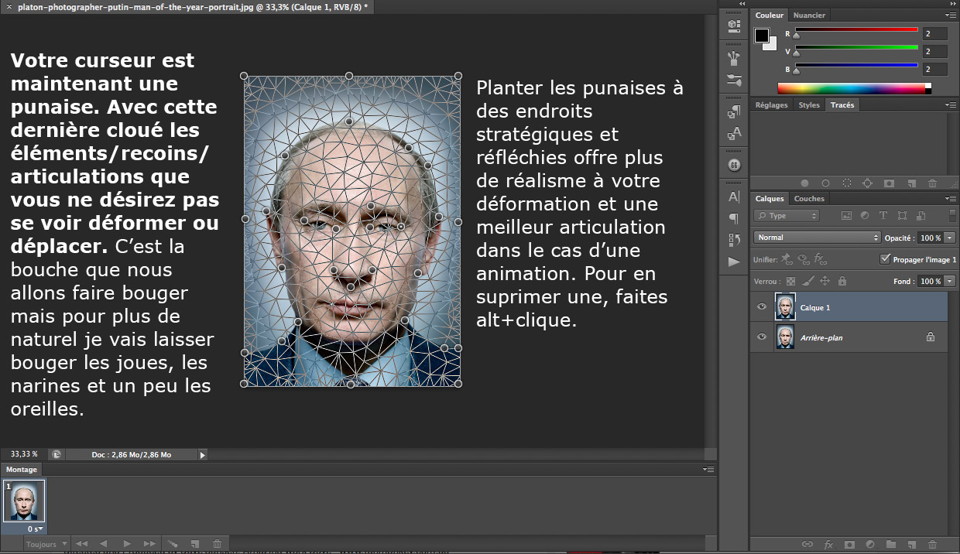This screenshot has height=554, width=960.
Task: Create a new layer group with the folder icon
Action: [x=890, y=545]
